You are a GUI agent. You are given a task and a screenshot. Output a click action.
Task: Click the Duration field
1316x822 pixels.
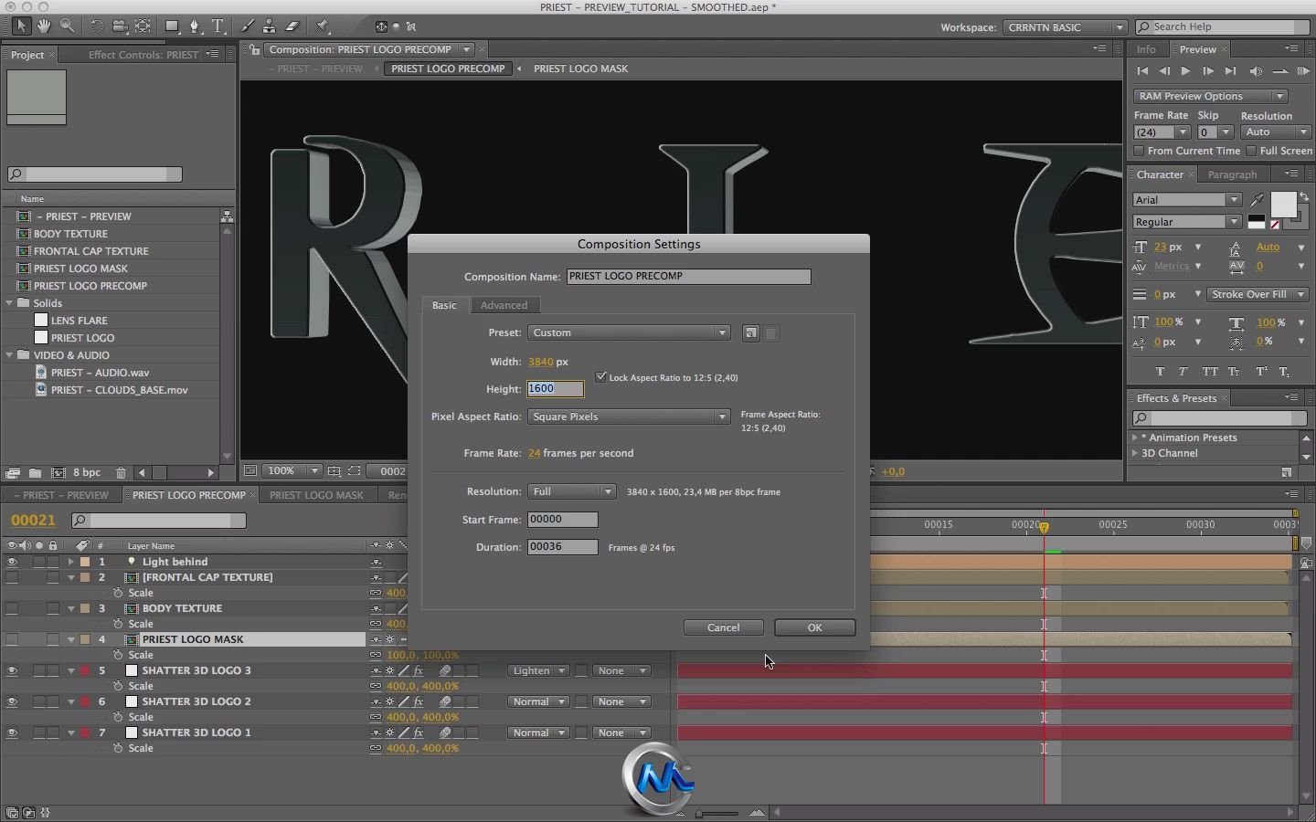coord(562,547)
